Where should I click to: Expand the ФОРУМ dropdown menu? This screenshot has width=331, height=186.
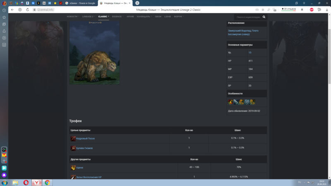(x=179, y=17)
